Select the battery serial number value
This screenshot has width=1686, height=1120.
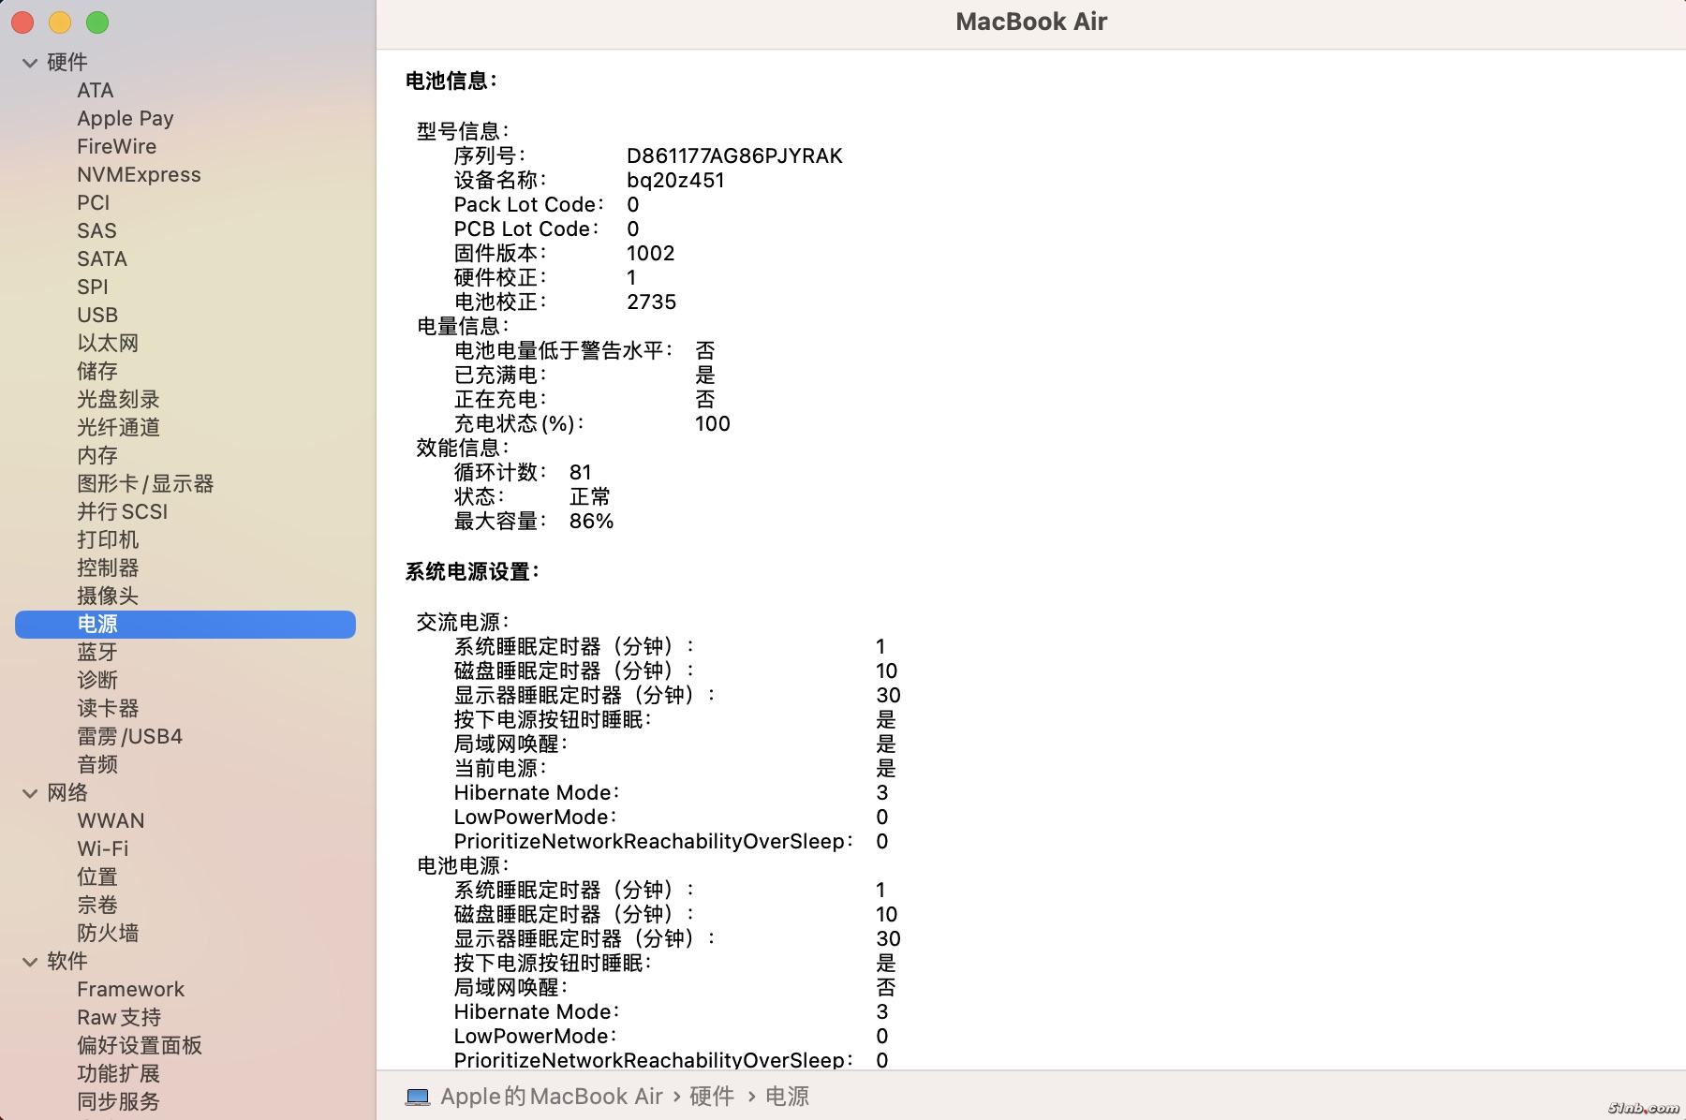coord(734,155)
